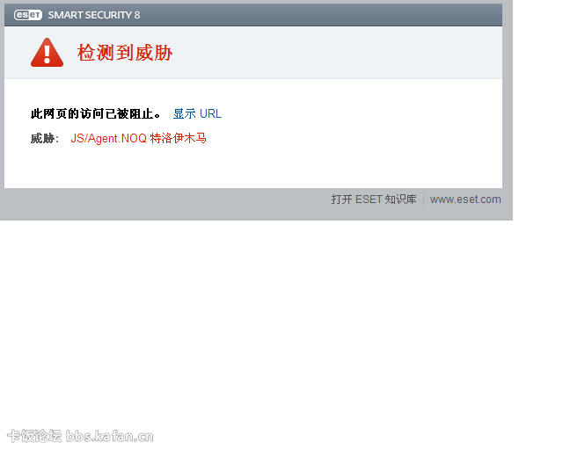Image resolution: width=563 pixels, height=450 pixels.
Task: Click the bbs.kafan.cn watermark text
Action: click(110, 436)
